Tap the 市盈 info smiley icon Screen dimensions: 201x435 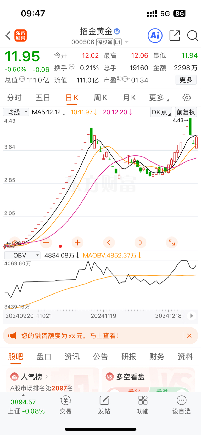(125, 79)
